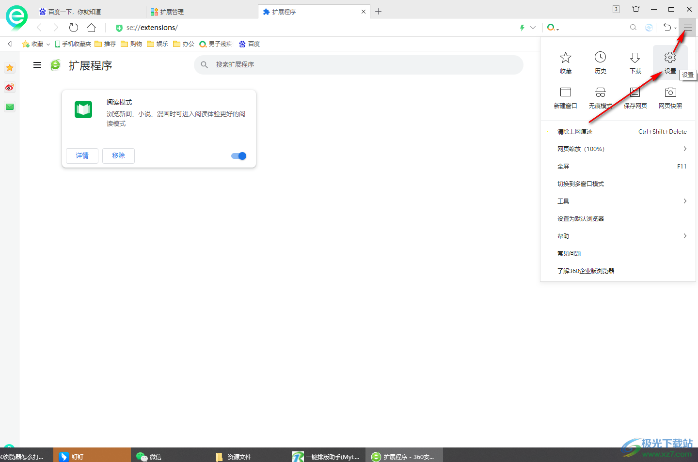Open the 购物 bookmark folder
This screenshot has width=698, height=462.
point(131,44)
